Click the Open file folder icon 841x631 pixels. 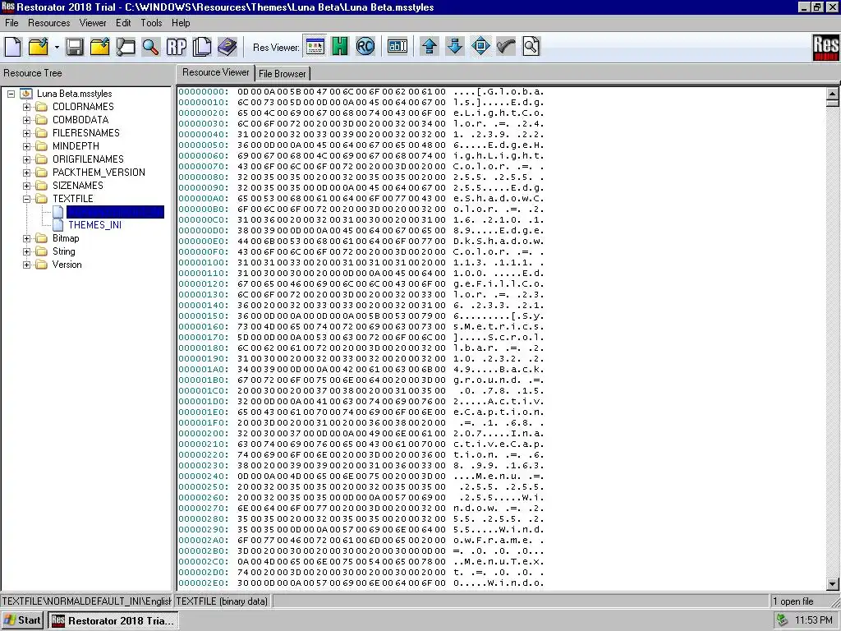coord(39,47)
